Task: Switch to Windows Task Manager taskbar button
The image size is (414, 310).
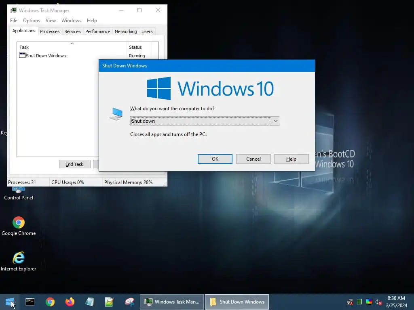Action: [x=171, y=302]
